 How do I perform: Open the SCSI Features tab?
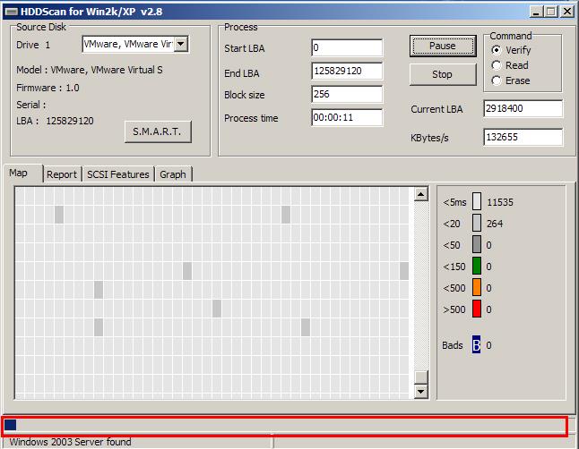pos(118,174)
